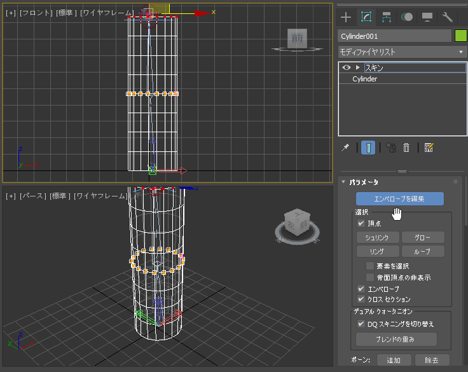This screenshot has height=372, width=468.
Task: Toggle DQ スキニングを切り替え checkbox
Action: point(361,324)
